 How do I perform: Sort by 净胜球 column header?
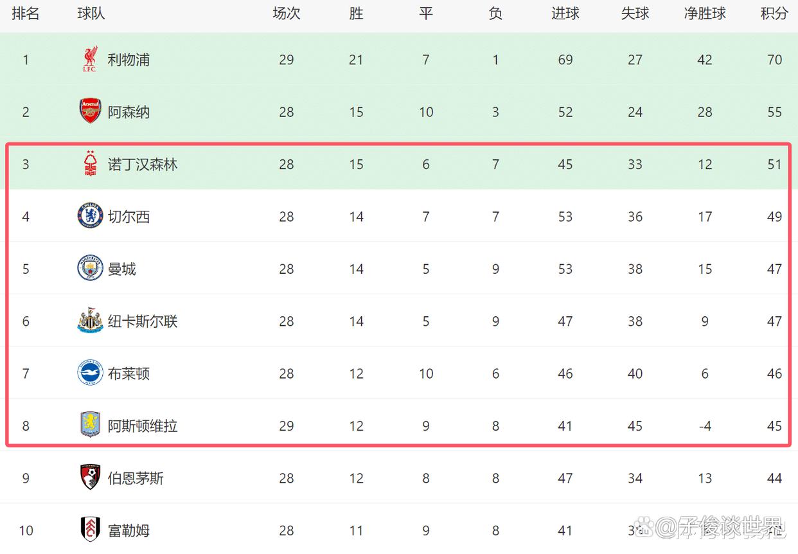(x=705, y=13)
